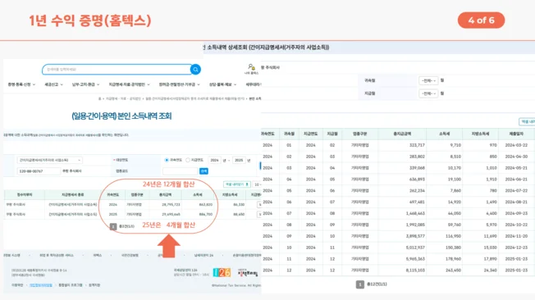
Task: Click the 소득세 column header in detail table
Action: [x=444, y=134]
